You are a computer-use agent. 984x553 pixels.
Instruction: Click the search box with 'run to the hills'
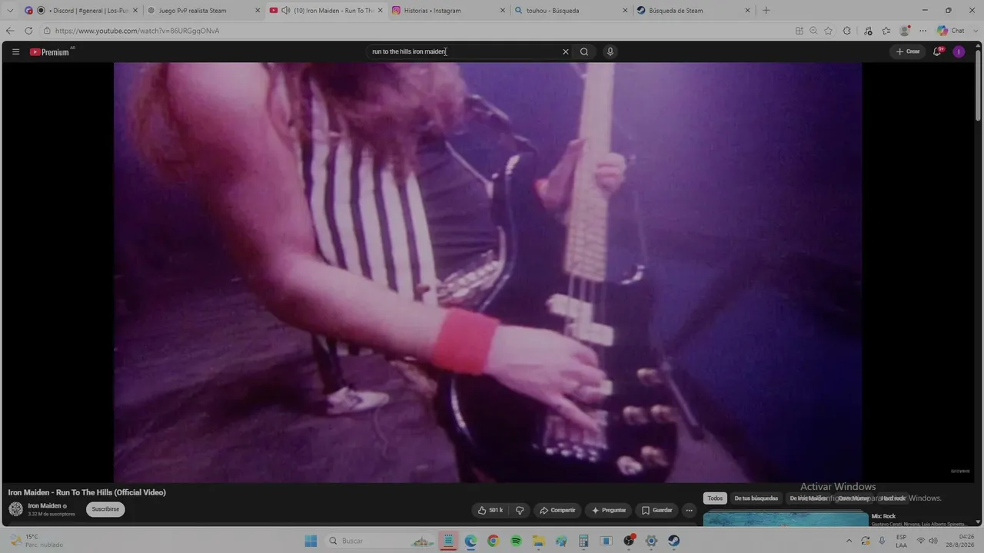(464, 51)
